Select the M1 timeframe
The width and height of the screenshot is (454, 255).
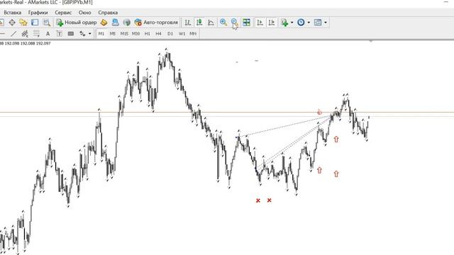[x=101, y=34]
